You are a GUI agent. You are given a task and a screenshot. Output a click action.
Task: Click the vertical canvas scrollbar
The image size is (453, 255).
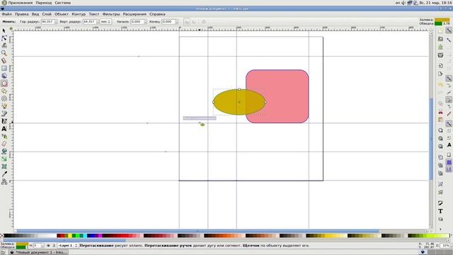click(x=431, y=130)
